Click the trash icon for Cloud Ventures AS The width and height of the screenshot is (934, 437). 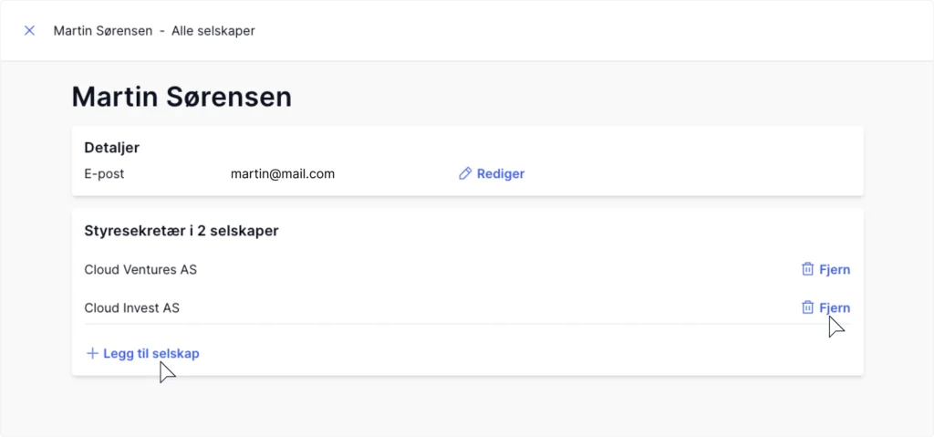click(x=807, y=269)
